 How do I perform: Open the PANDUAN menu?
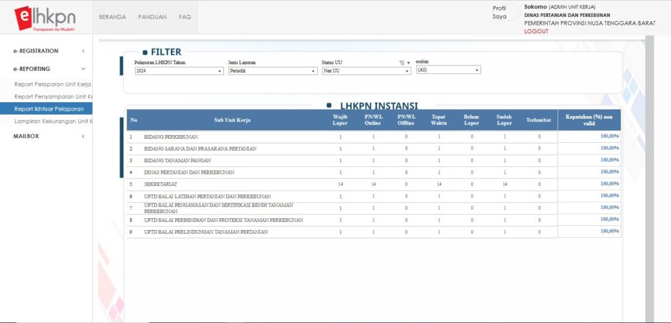click(152, 17)
